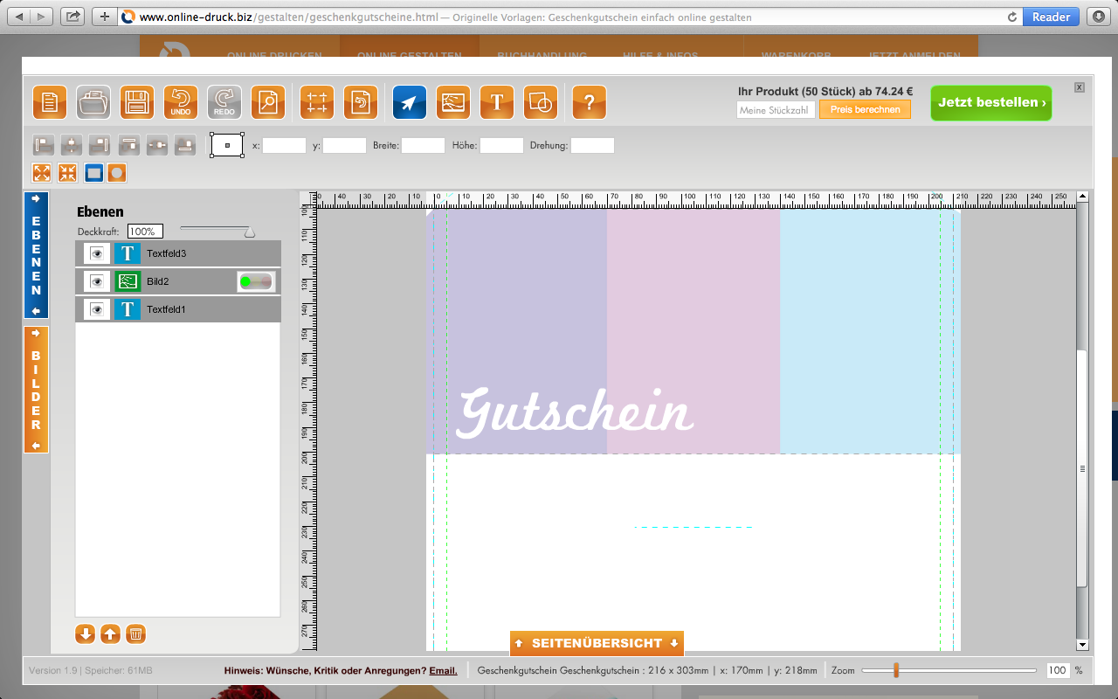Screen dimensions: 1118x699
Task: Close the editor with the small X button
Action: point(1080,87)
